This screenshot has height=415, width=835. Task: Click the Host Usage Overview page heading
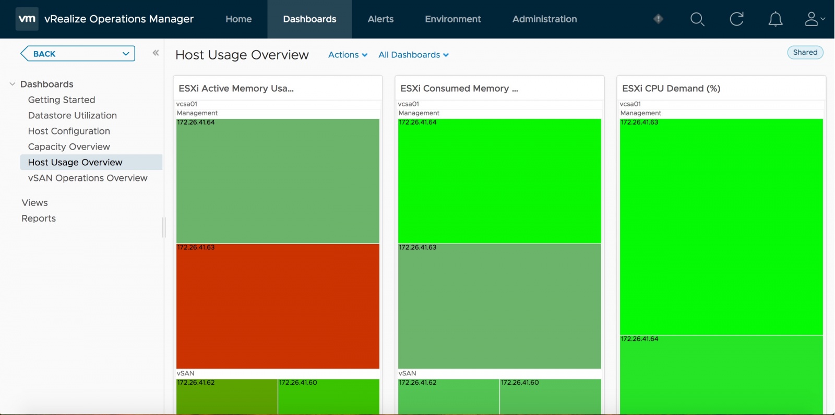click(242, 55)
